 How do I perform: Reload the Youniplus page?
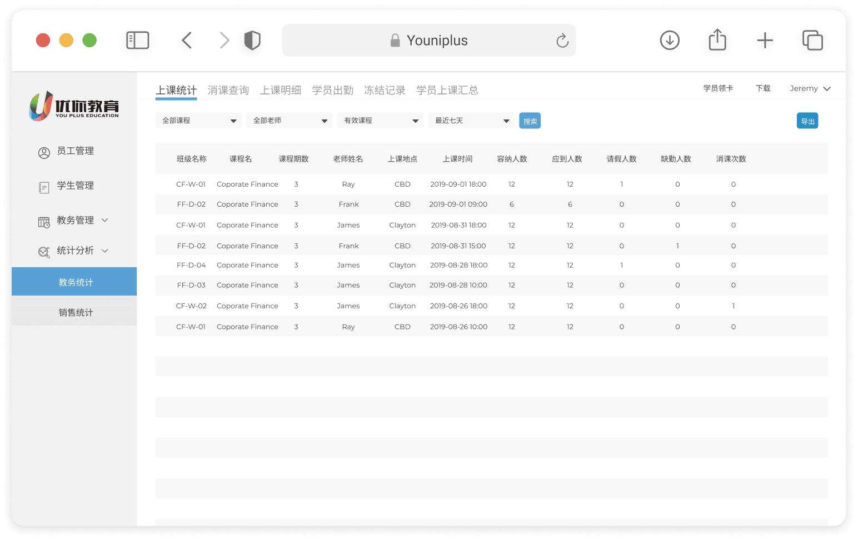(562, 41)
